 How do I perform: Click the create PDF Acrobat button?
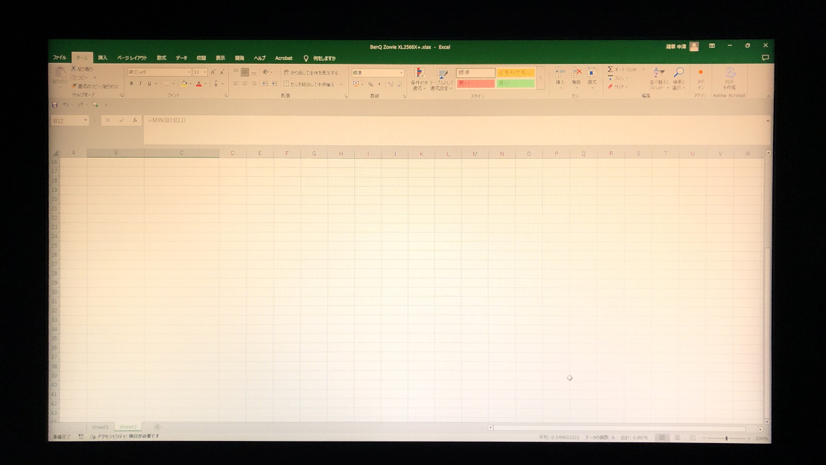(730, 79)
